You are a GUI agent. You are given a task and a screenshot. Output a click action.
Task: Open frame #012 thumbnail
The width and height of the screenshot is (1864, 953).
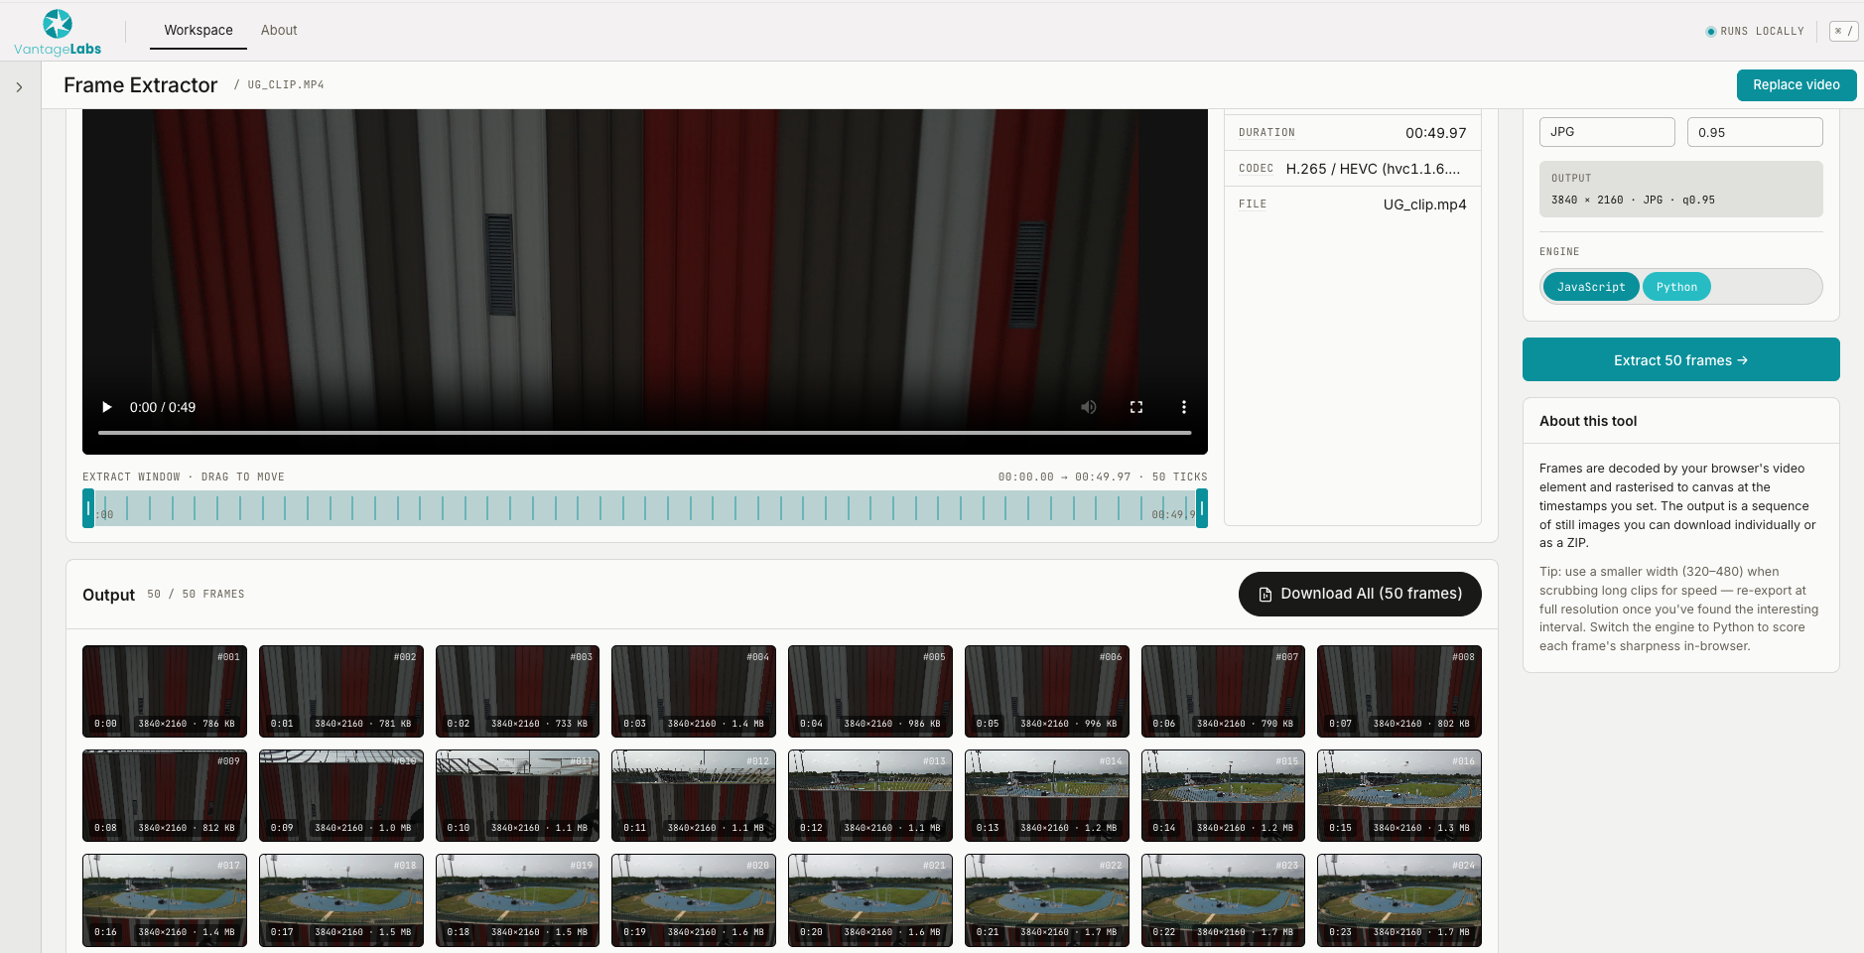pos(694,795)
